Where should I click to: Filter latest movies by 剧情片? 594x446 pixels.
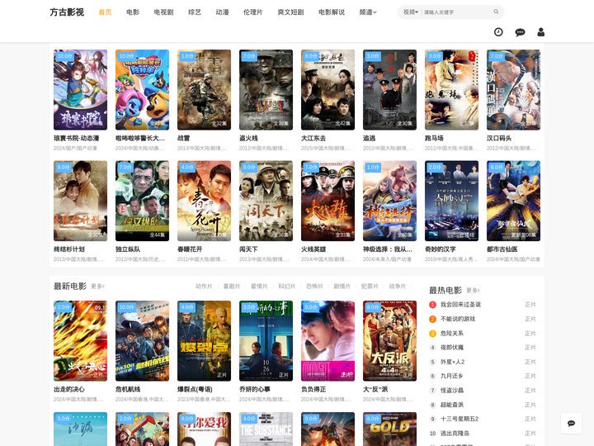[x=342, y=287]
